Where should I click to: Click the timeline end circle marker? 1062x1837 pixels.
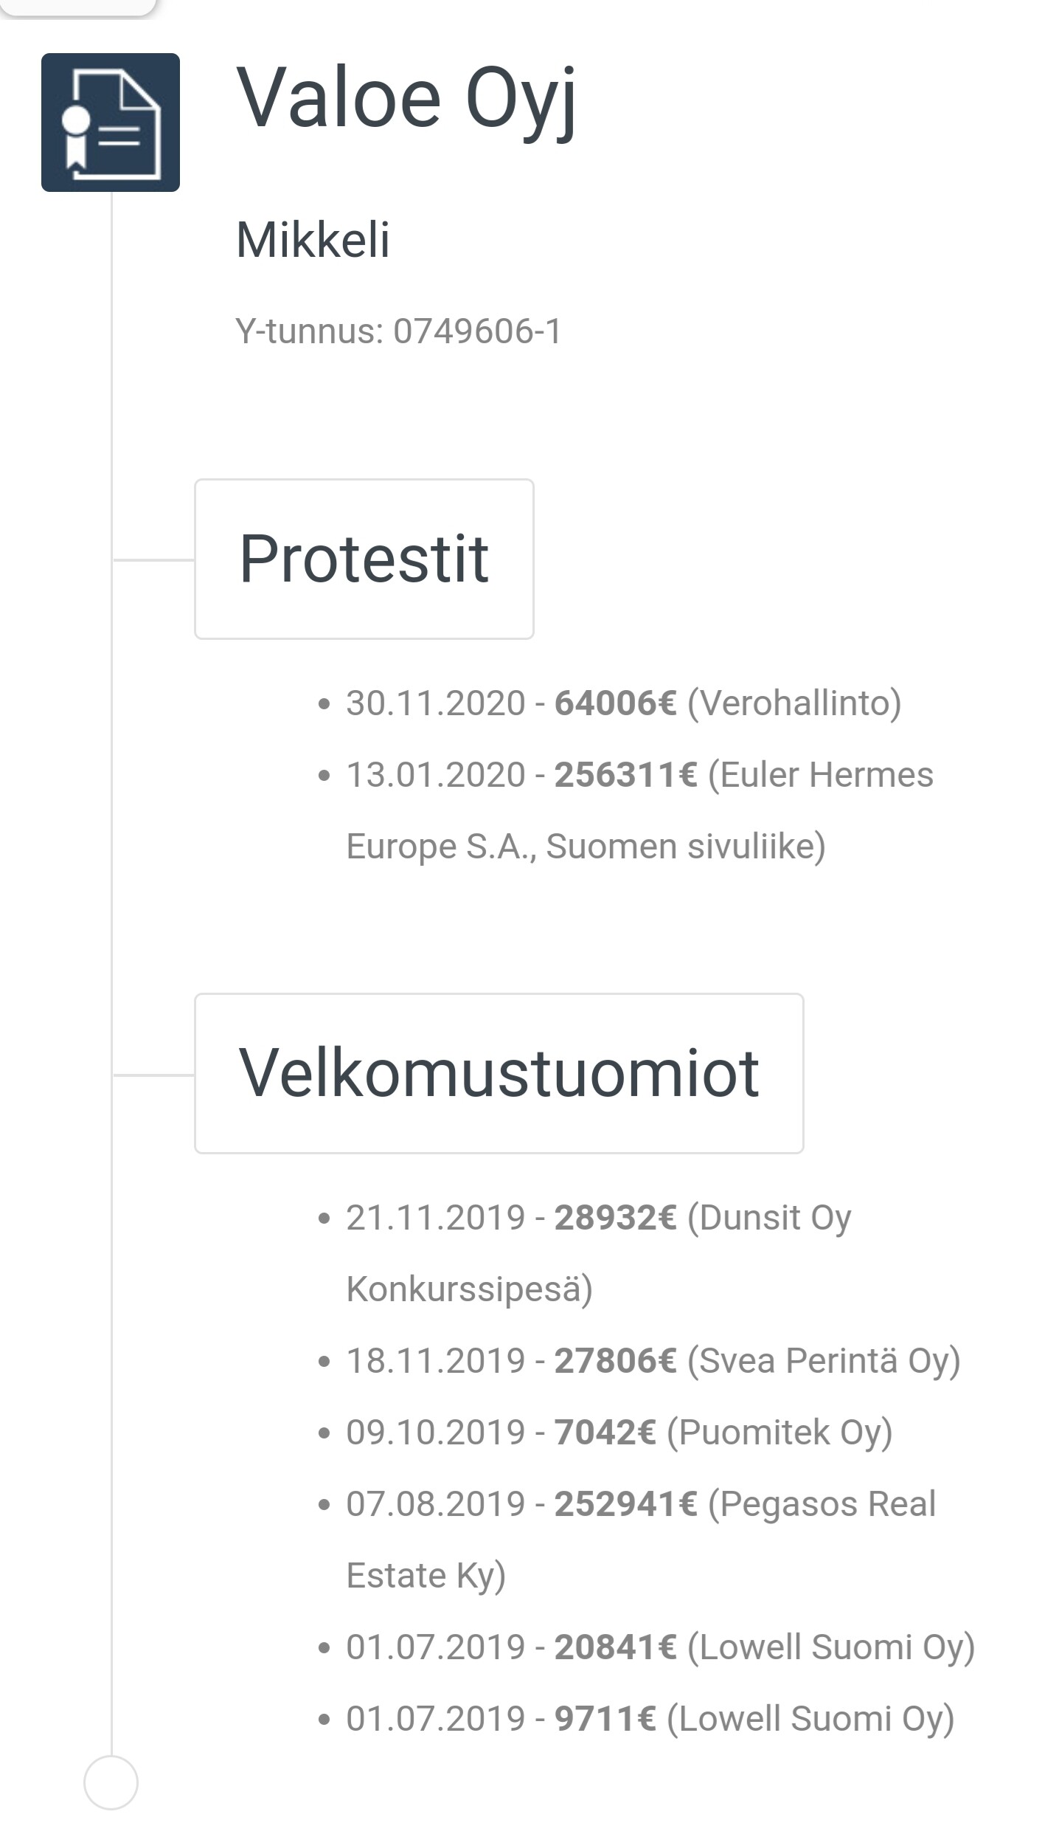coord(111,1783)
